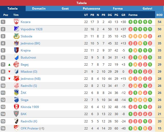This screenshot has width=164, height=132.
Task: Click Kozara's first green form result badge
Action: (130, 22)
